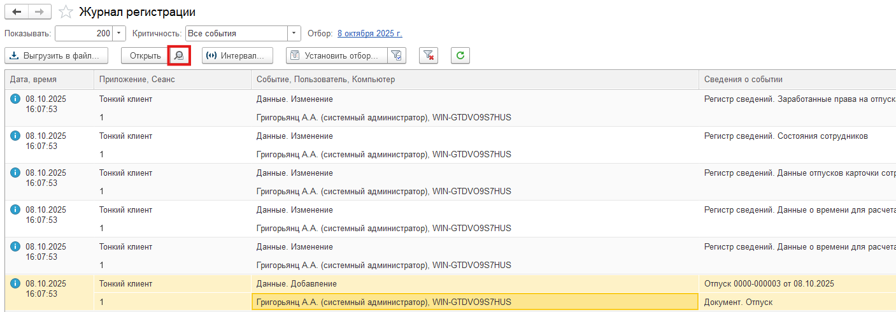896x312 pixels.
Task: Open the Интервал settings button
Action: (237, 55)
